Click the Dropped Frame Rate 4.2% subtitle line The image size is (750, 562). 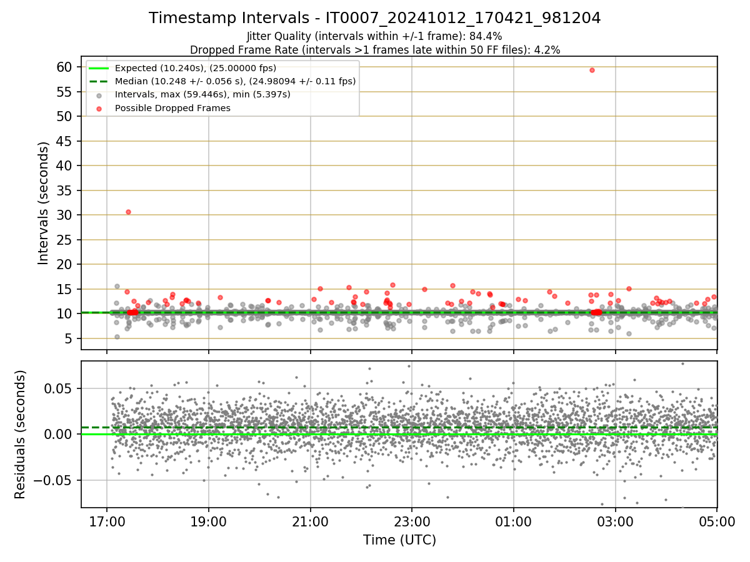point(375,49)
